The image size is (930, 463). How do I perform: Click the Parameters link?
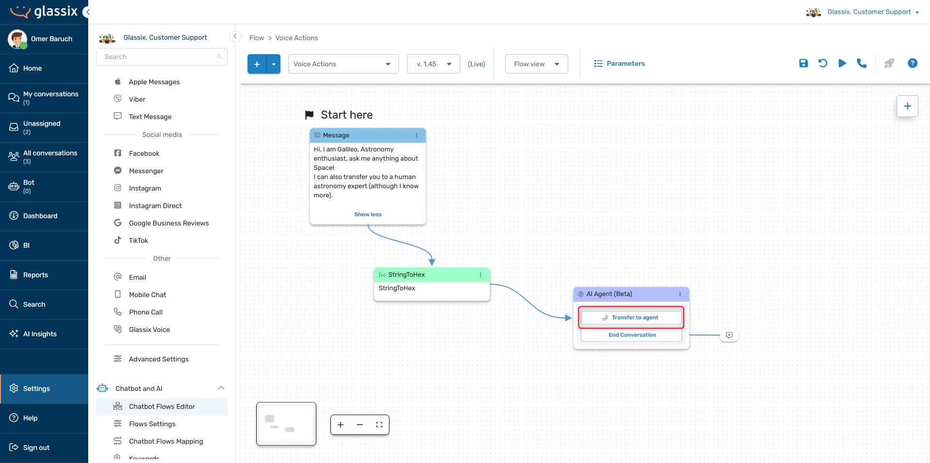[625, 63]
